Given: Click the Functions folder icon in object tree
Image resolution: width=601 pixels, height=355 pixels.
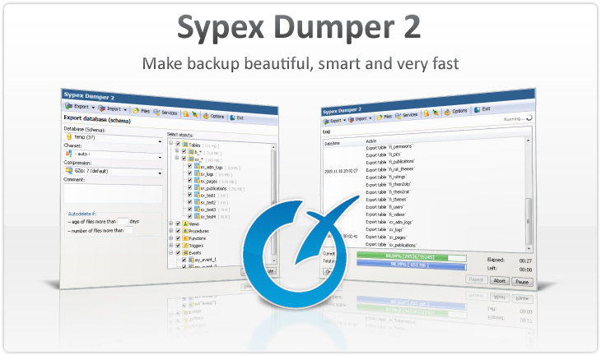Looking at the screenshot, I should coord(185,238).
